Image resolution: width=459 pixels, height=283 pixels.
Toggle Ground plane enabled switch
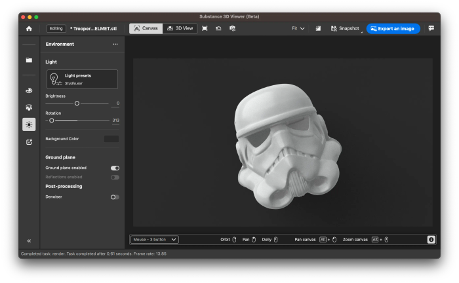click(115, 168)
